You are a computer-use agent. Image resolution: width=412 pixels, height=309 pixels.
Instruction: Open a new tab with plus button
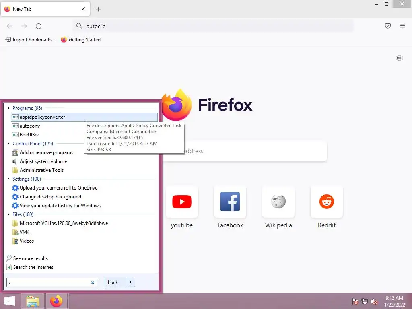(x=98, y=9)
